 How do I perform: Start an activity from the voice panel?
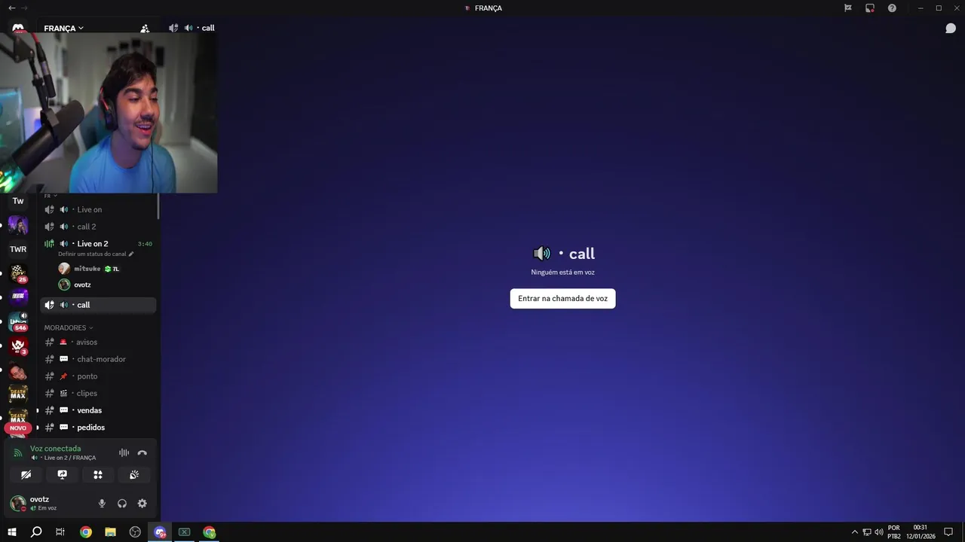[x=98, y=475]
